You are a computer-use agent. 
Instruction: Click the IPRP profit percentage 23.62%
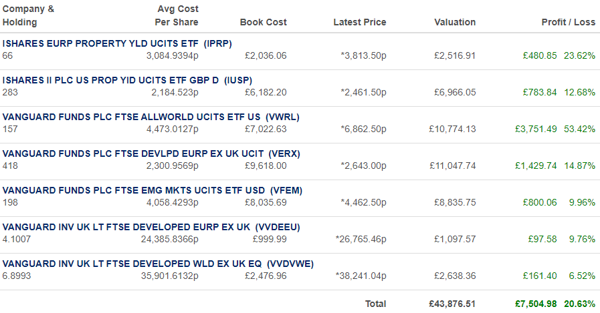coord(579,56)
